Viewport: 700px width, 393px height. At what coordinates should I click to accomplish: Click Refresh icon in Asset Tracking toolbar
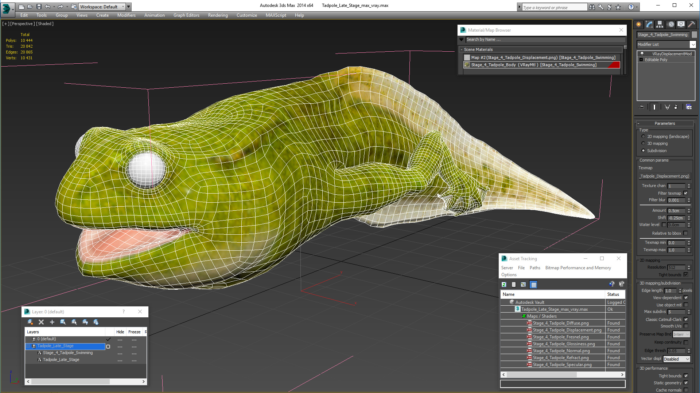click(504, 285)
